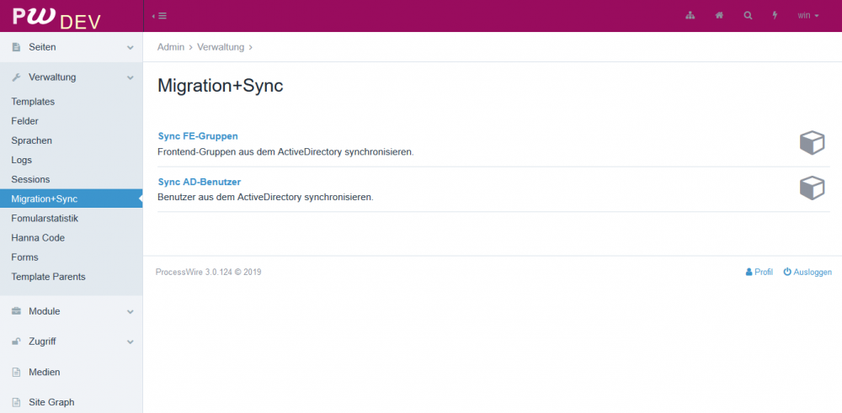Select Hanna Code menu item
This screenshot has width=842, height=413.
coord(38,238)
